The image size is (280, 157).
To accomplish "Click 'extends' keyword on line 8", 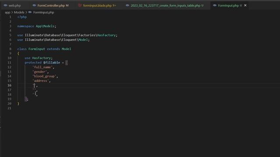I will pos(53,49).
